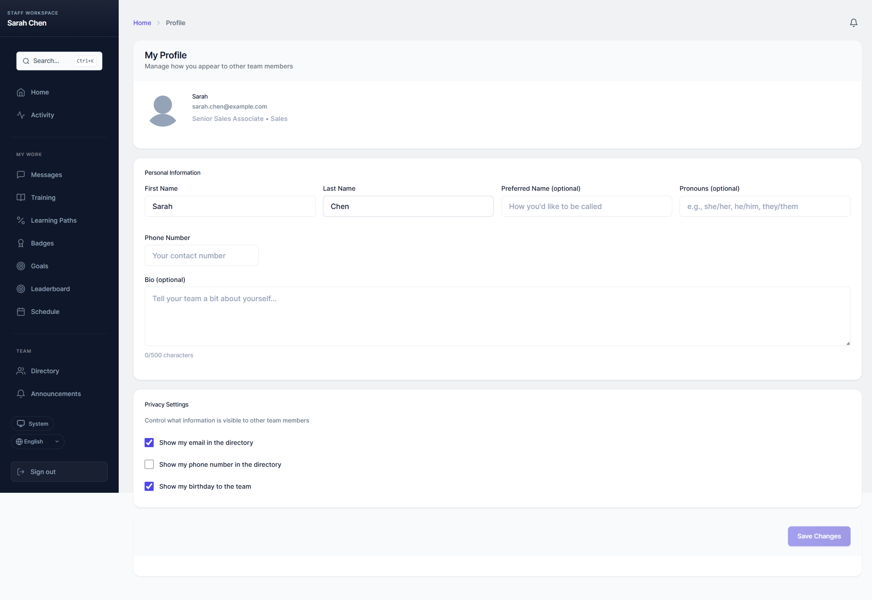Click the Save Changes button
This screenshot has height=600, width=872.
click(x=819, y=536)
